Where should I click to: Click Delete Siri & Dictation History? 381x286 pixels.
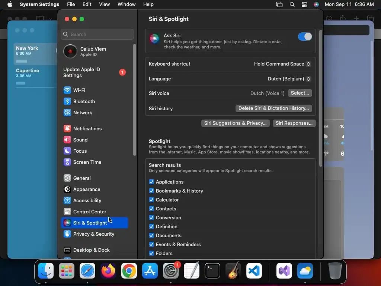click(x=273, y=108)
